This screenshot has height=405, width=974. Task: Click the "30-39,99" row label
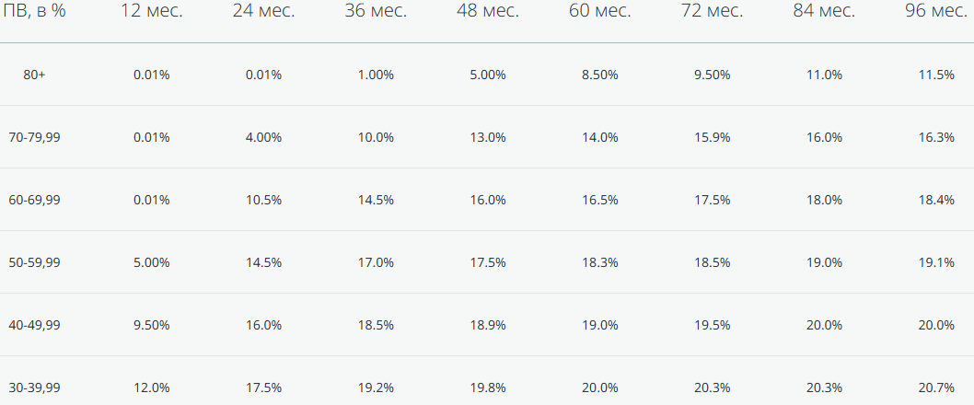point(35,388)
